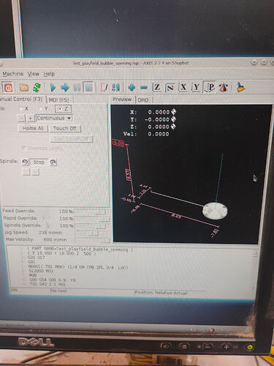This screenshot has width=274, height=366.
Task: Select the G90 G54 G00 code line
Action: tap(53, 280)
